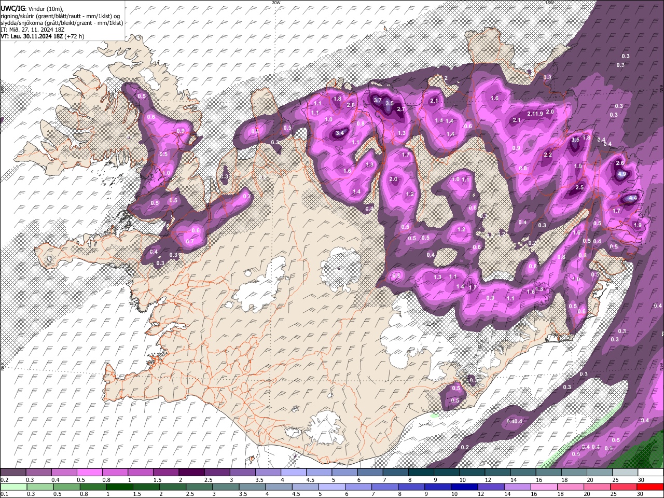Click the 3.5 value right beside the 3.7 value

click(x=390, y=103)
